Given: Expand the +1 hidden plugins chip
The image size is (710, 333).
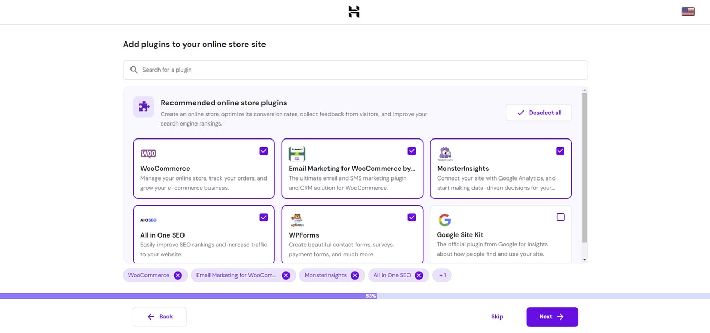Looking at the screenshot, I should [442, 275].
